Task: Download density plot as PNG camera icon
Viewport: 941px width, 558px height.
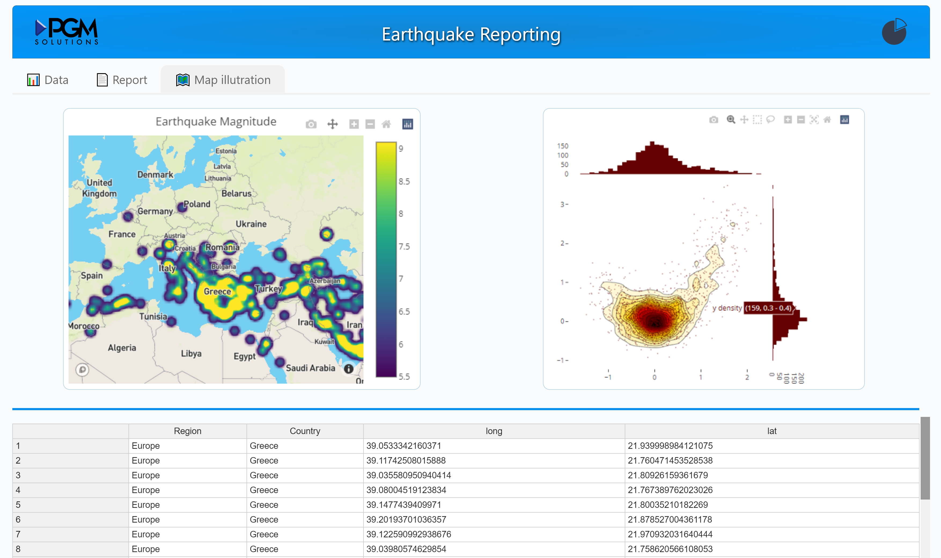Action: [x=714, y=120]
